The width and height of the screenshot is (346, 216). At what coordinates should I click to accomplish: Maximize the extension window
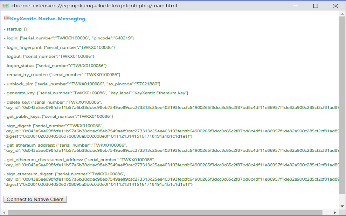[x=315, y=6]
